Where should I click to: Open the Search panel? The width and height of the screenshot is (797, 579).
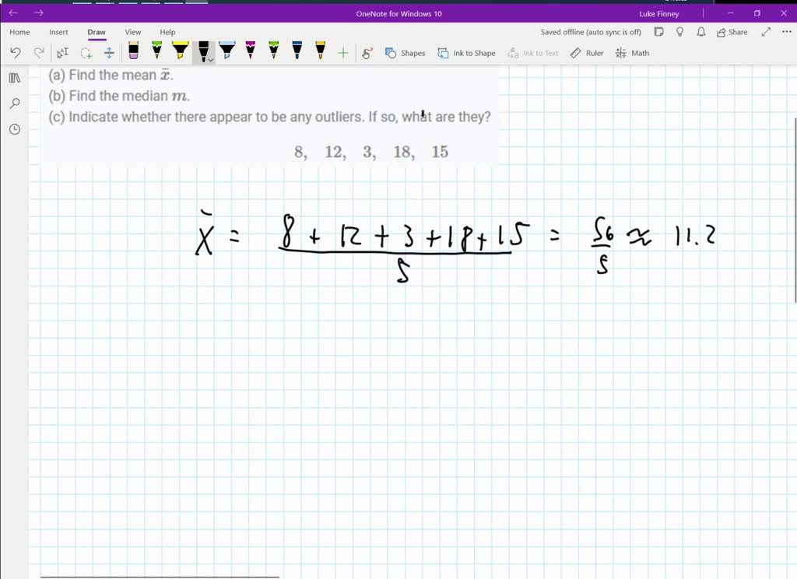click(x=13, y=103)
